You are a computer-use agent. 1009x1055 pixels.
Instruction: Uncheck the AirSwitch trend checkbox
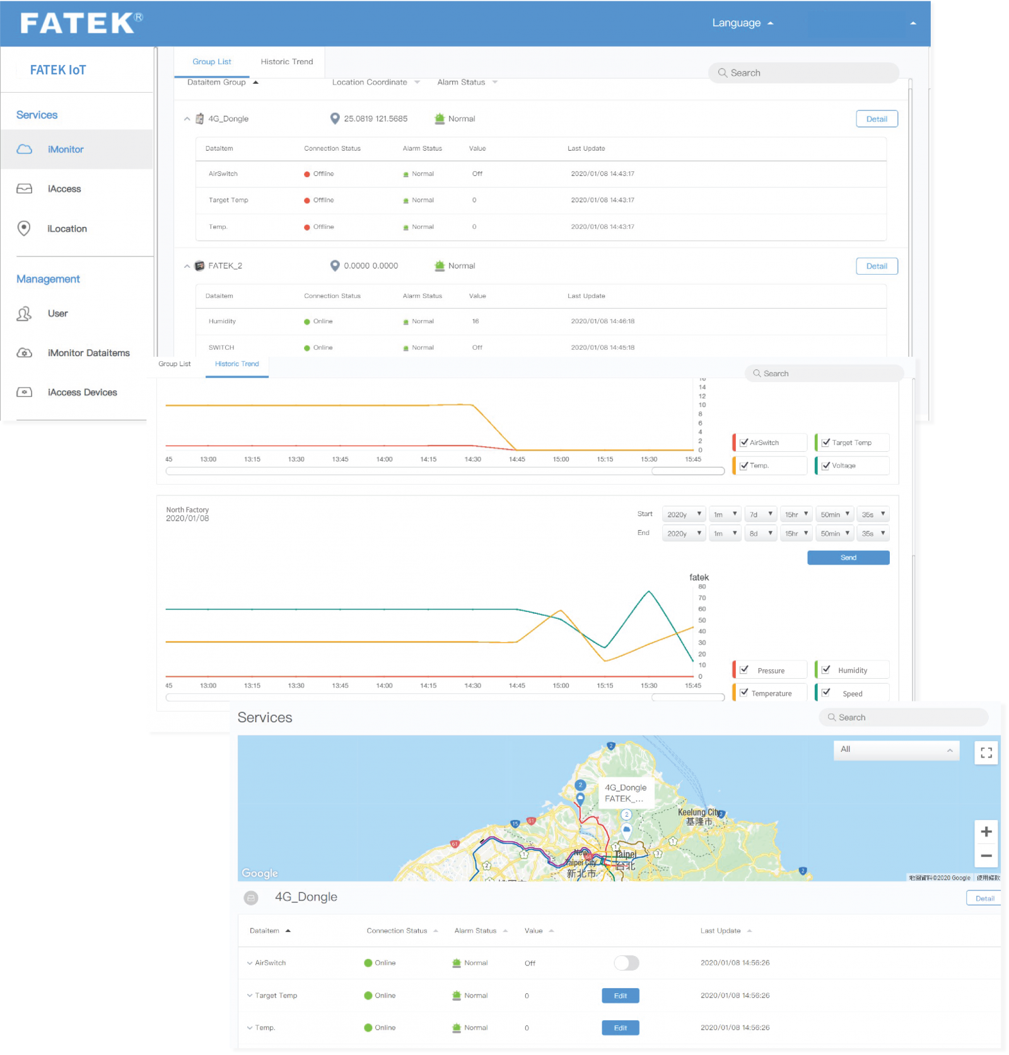point(744,442)
